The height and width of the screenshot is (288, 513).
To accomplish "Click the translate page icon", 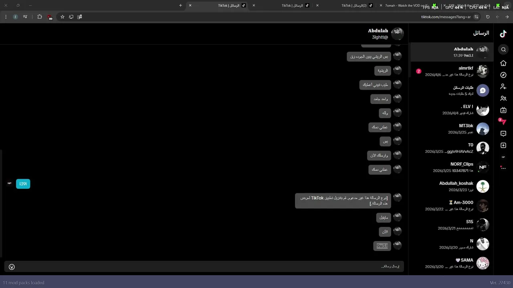I will pyautogui.click(x=79, y=17).
